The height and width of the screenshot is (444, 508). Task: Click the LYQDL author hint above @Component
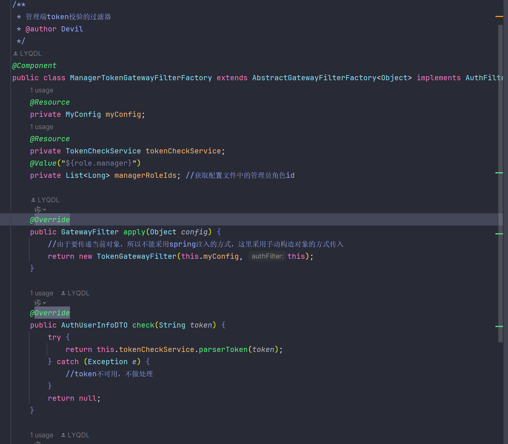coord(27,54)
